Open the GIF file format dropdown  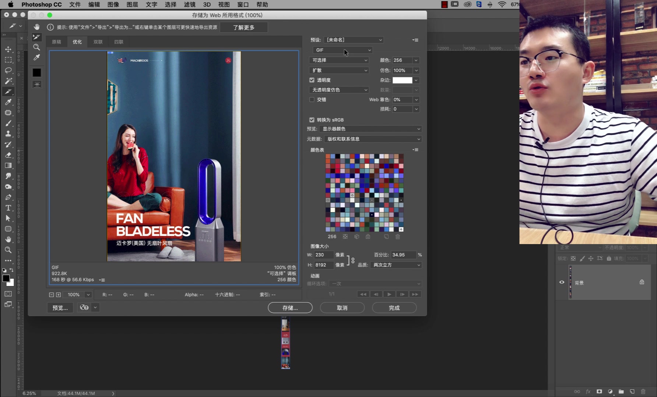[x=343, y=50]
